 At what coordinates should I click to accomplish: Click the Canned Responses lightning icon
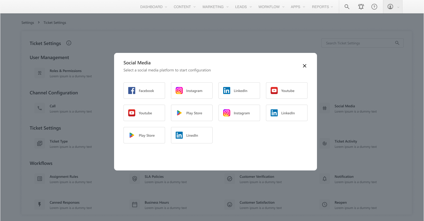tap(40, 205)
